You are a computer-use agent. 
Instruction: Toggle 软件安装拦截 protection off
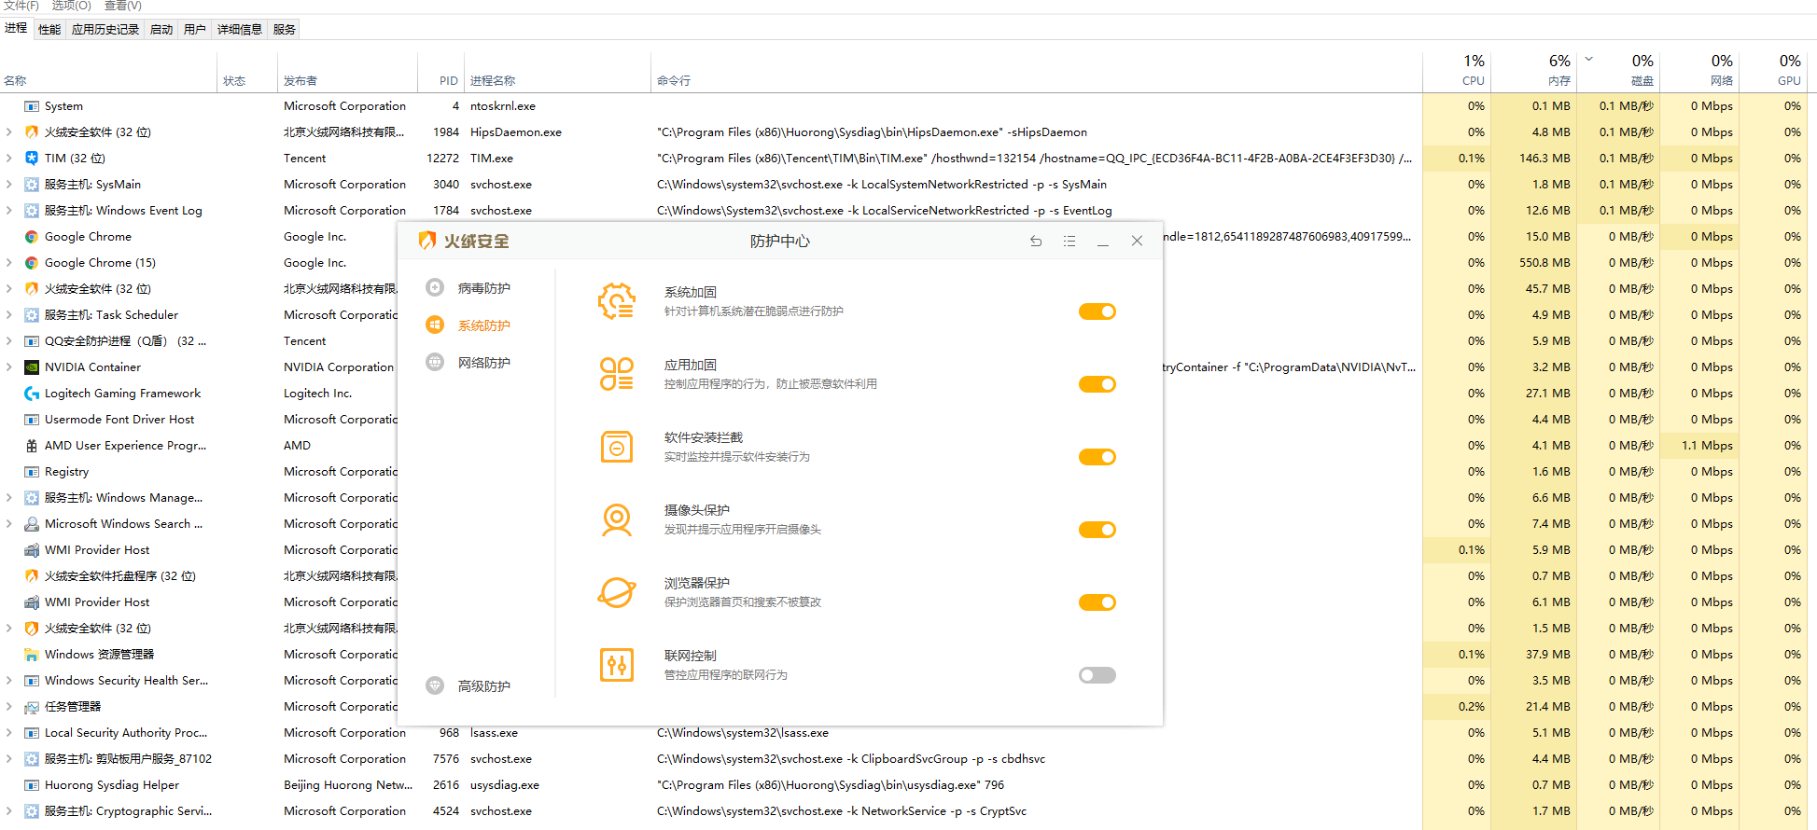(1097, 457)
